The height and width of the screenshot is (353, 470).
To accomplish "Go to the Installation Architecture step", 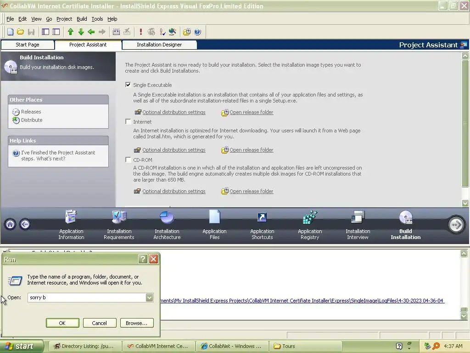I will click(167, 225).
